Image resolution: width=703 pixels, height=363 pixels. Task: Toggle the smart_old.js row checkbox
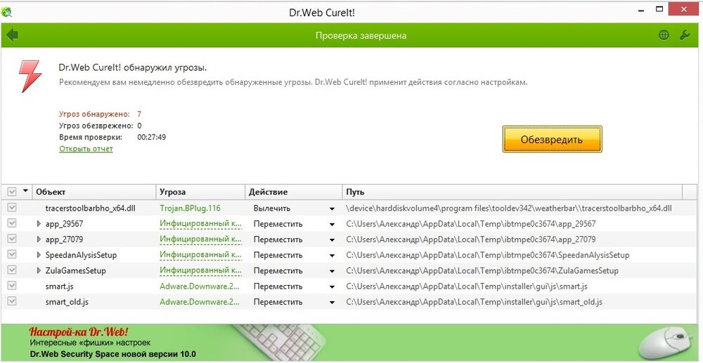(x=12, y=302)
